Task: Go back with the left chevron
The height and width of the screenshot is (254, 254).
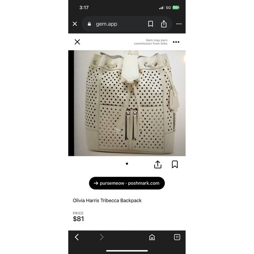Action: (x=77, y=237)
